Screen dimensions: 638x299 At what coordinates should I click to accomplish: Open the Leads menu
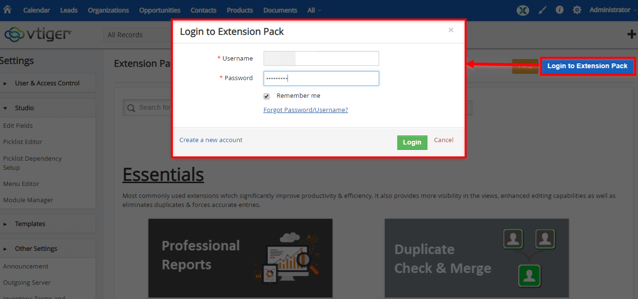[x=69, y=10]
